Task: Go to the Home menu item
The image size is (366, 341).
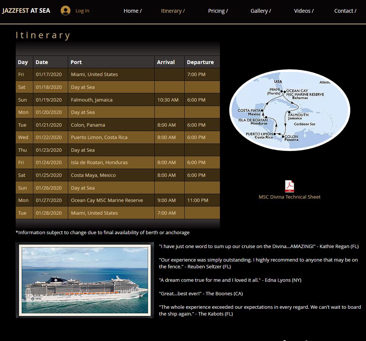Action: 133,11
